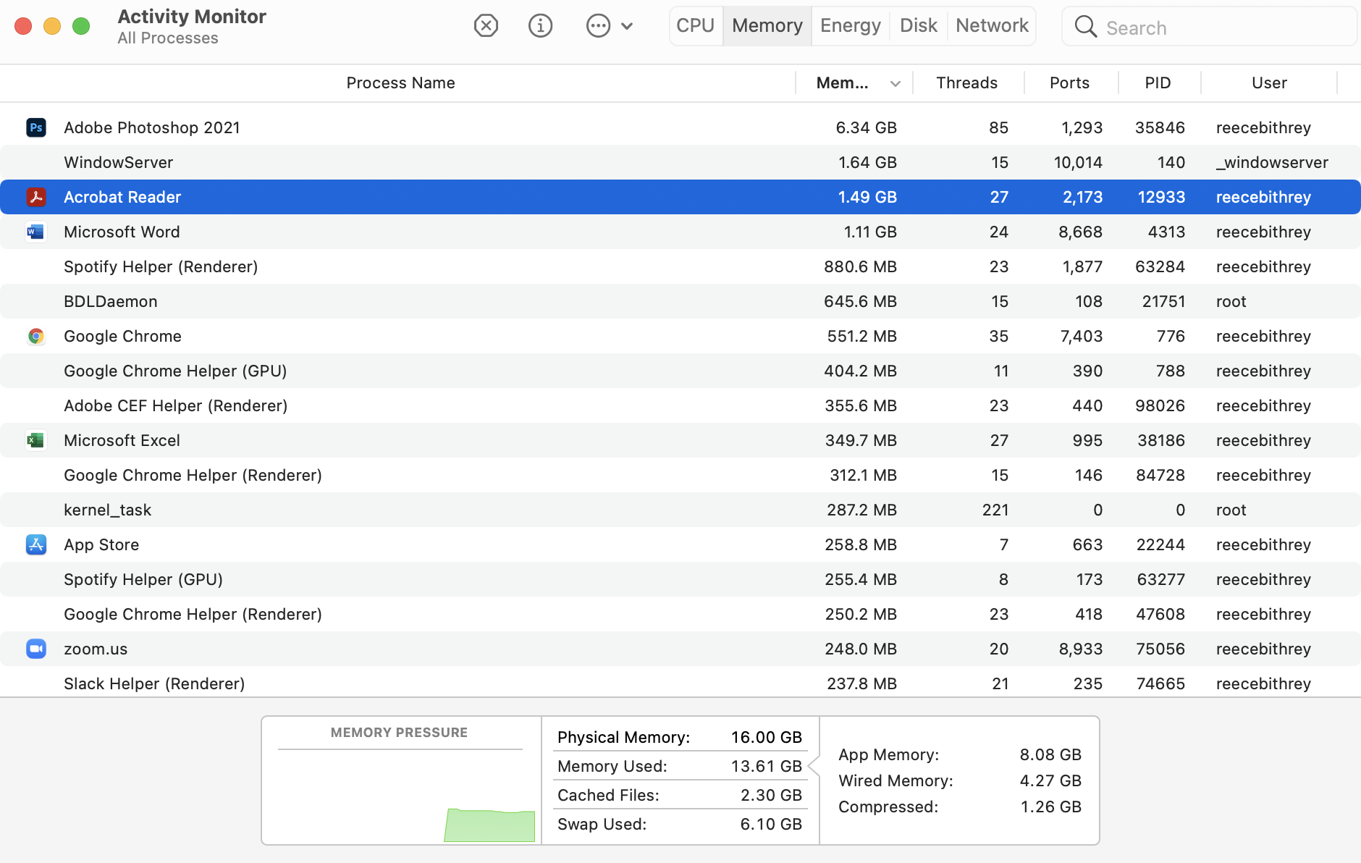
Task: Select Adobe CEF Helper (Renderer) row
Action: [680, 405]
